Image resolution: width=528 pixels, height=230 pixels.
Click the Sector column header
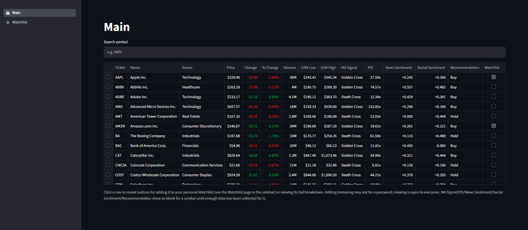click(202, 67)
